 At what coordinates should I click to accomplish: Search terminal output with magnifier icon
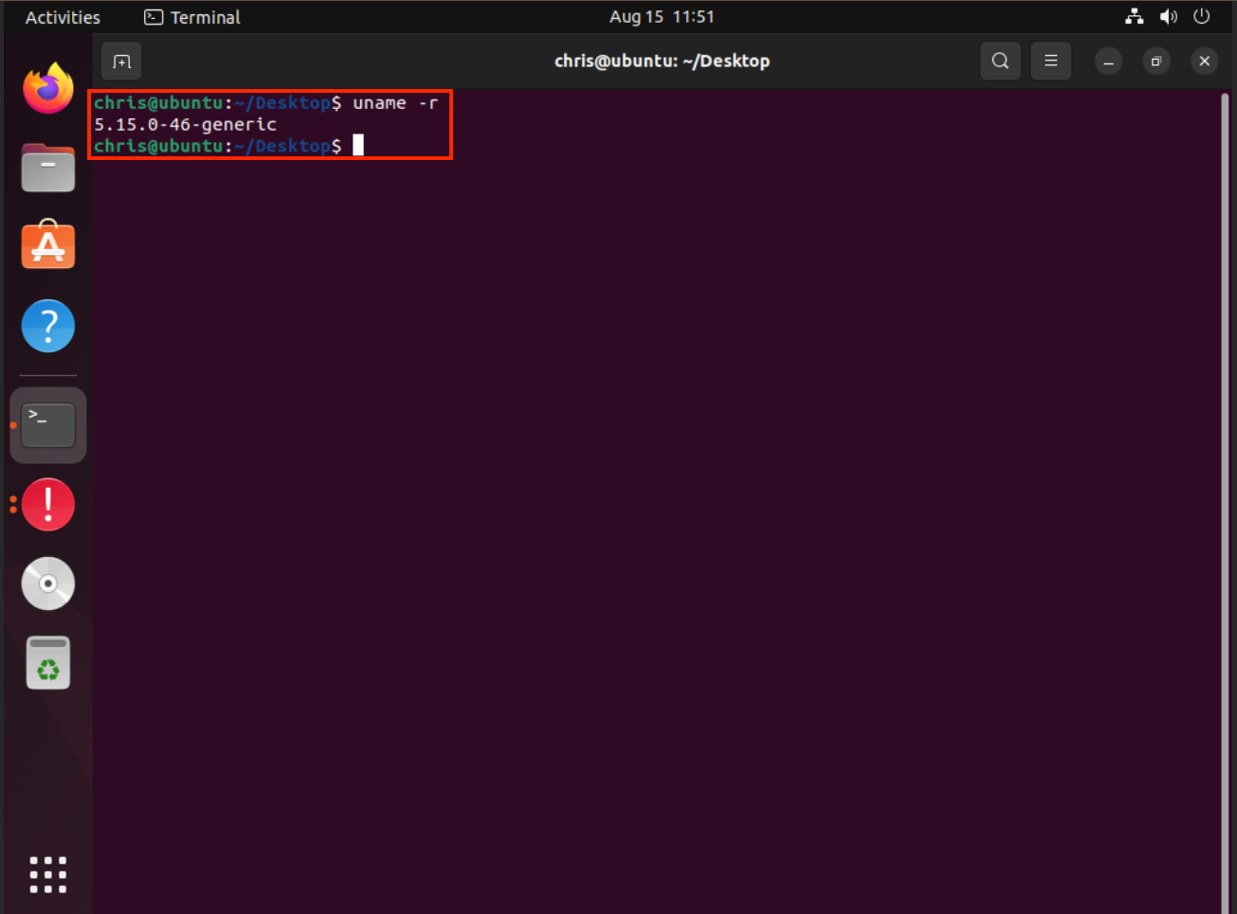1000,62
